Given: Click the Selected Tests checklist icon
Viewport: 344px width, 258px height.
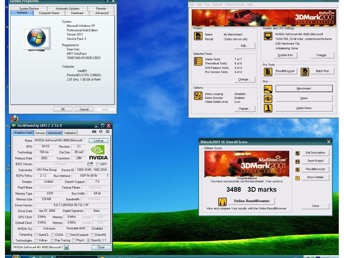Looking at the screenshot, I should pyautogui.click(x=198, y=61).
